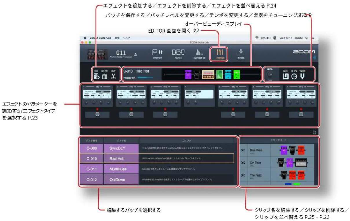350x221 pixels.
Task: Toggle the footswitch of effect slot 2
Action: 131,114
